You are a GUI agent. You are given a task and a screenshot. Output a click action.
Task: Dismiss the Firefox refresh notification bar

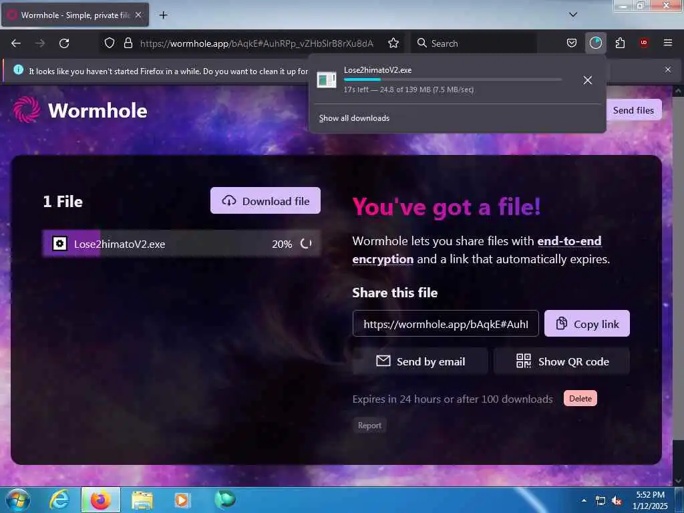[x=668, y=69]
